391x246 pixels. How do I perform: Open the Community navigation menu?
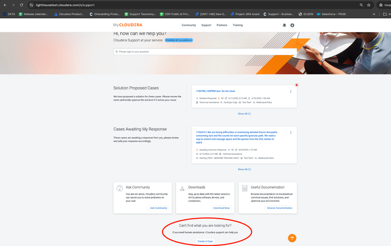pos(189,25)
